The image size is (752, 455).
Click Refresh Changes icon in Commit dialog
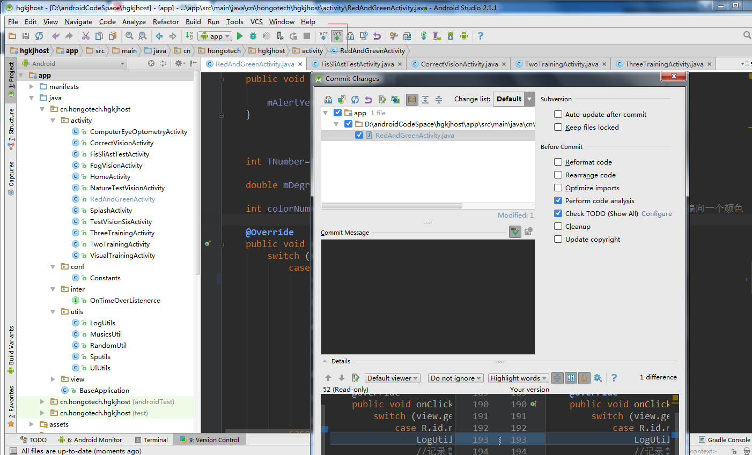pos(355,100)
